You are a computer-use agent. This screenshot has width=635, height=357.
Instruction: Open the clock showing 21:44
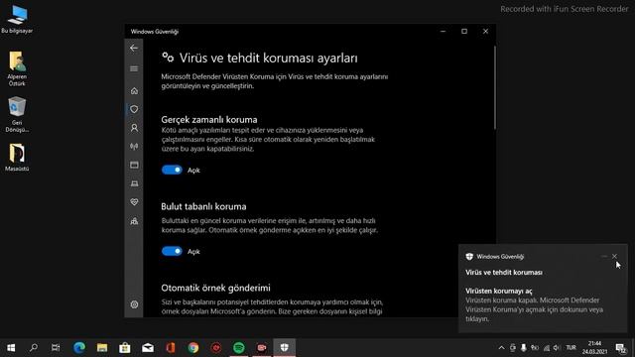(594, 348)
